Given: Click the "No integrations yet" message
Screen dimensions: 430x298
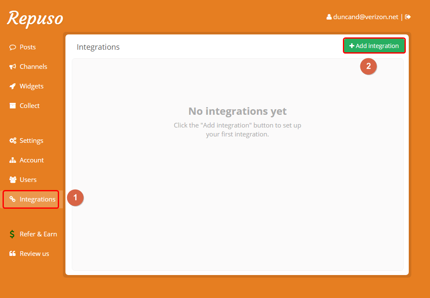Looking at the screenshot, I should point(238,111).
